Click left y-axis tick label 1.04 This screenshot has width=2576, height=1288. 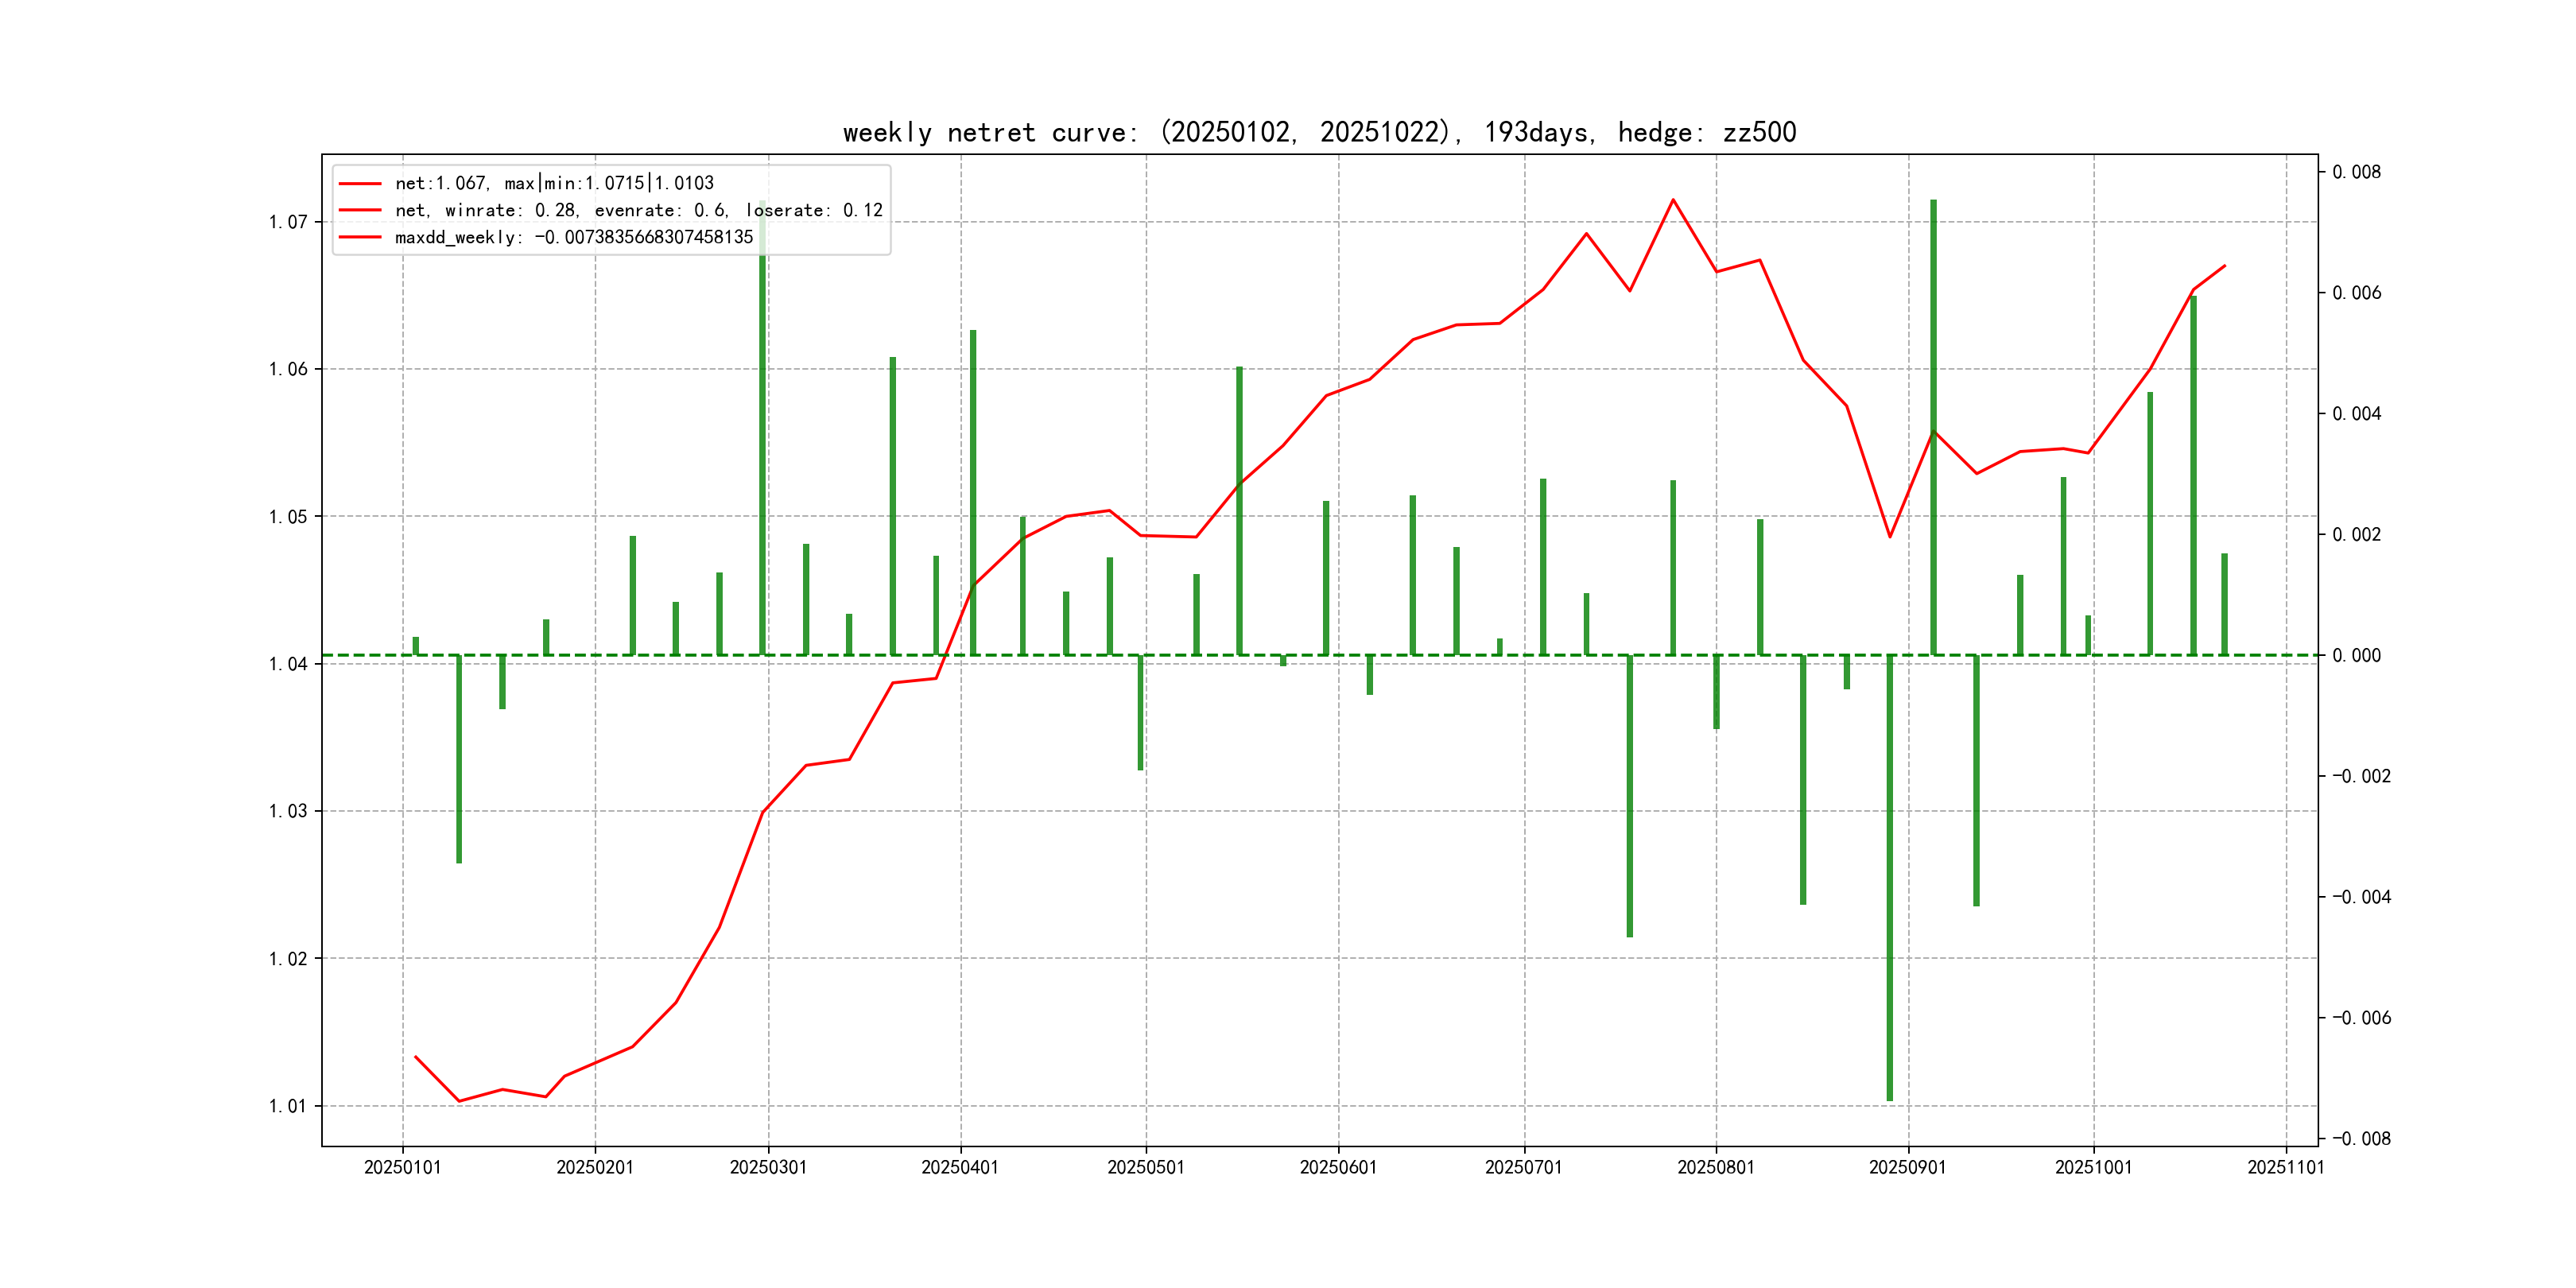(x=288, y=664)
